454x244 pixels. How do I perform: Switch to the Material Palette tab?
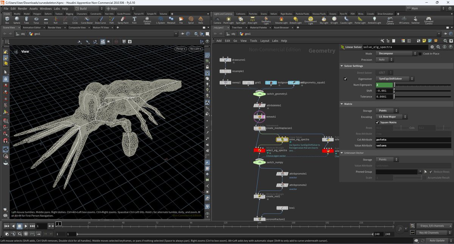coord(258,28)
